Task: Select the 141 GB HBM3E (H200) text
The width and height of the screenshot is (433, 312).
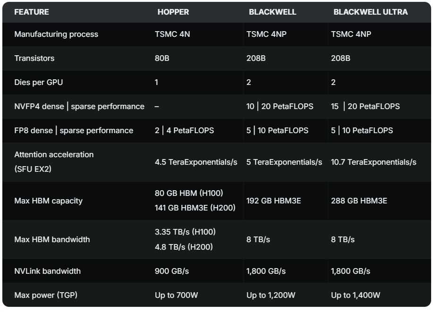Action: click(x=195, y=208)
